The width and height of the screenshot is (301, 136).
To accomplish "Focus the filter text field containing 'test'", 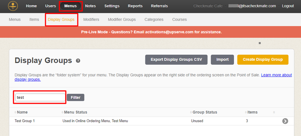I will pyautogui.click(x=40, y=97).
